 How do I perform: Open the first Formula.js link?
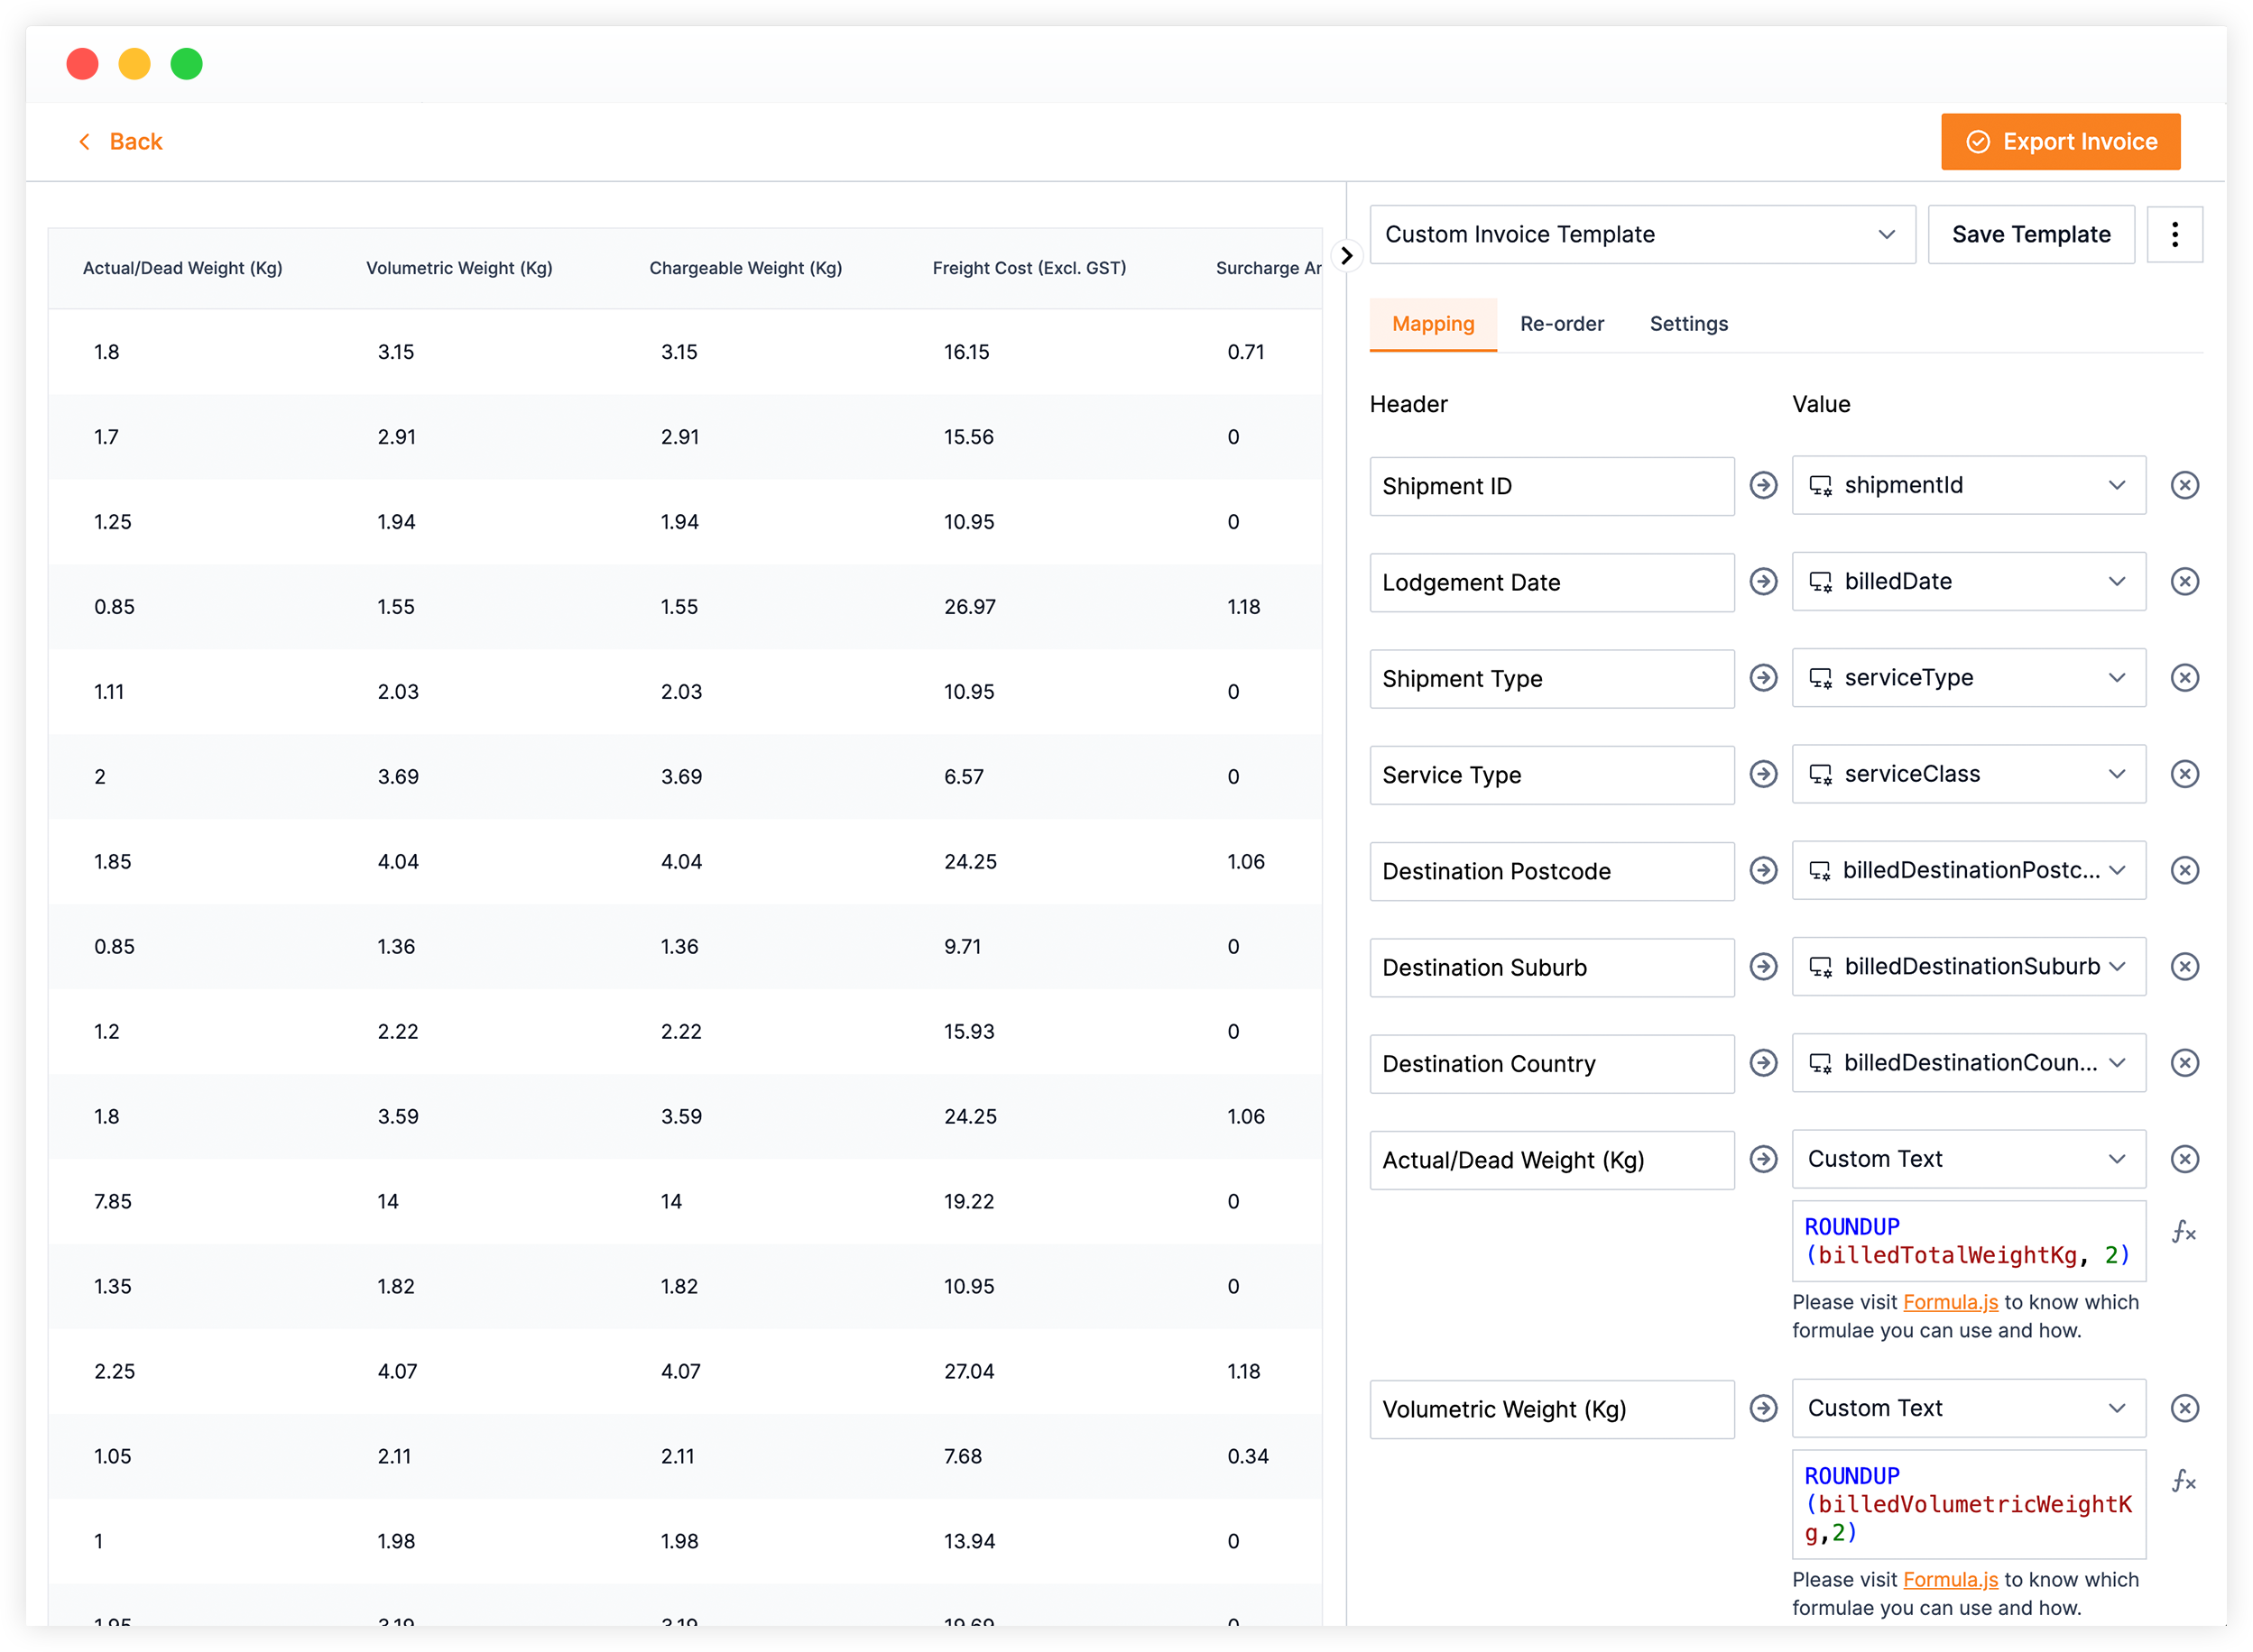coord(1949,1302)
